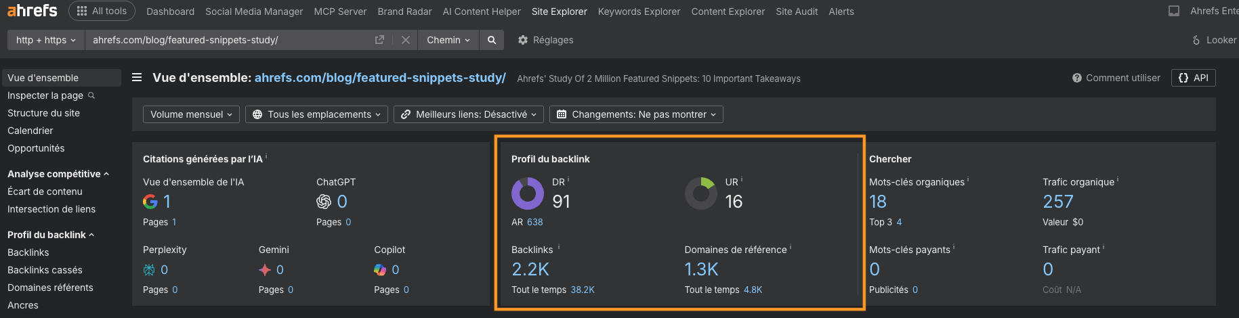
Task: Open all-time referring domains 4.8K
Action: click(753, 290)
